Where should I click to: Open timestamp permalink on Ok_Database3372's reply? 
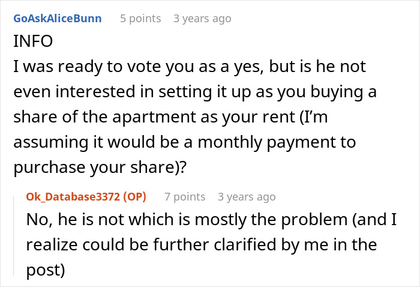pos(247,197)
